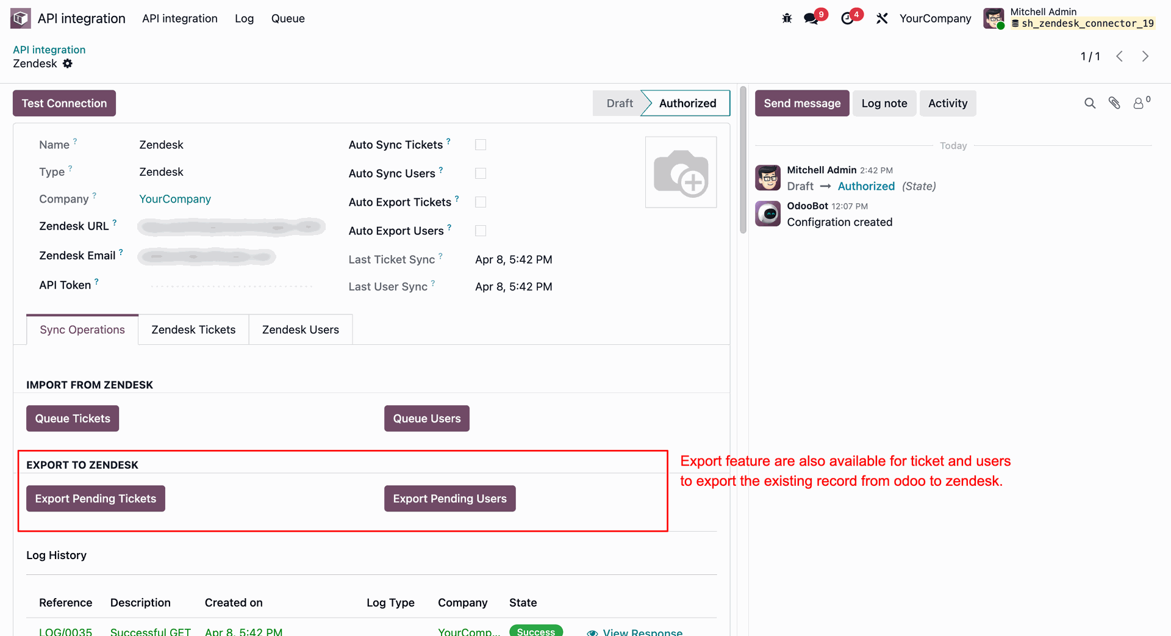Click the Queue Tickets button

tap(73, 419)
